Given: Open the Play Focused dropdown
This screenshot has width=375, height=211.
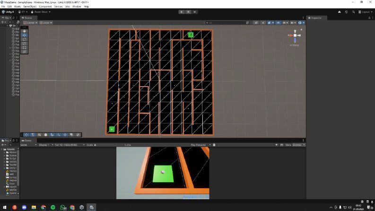Looking at the screenshot, I should coord(201,145).
